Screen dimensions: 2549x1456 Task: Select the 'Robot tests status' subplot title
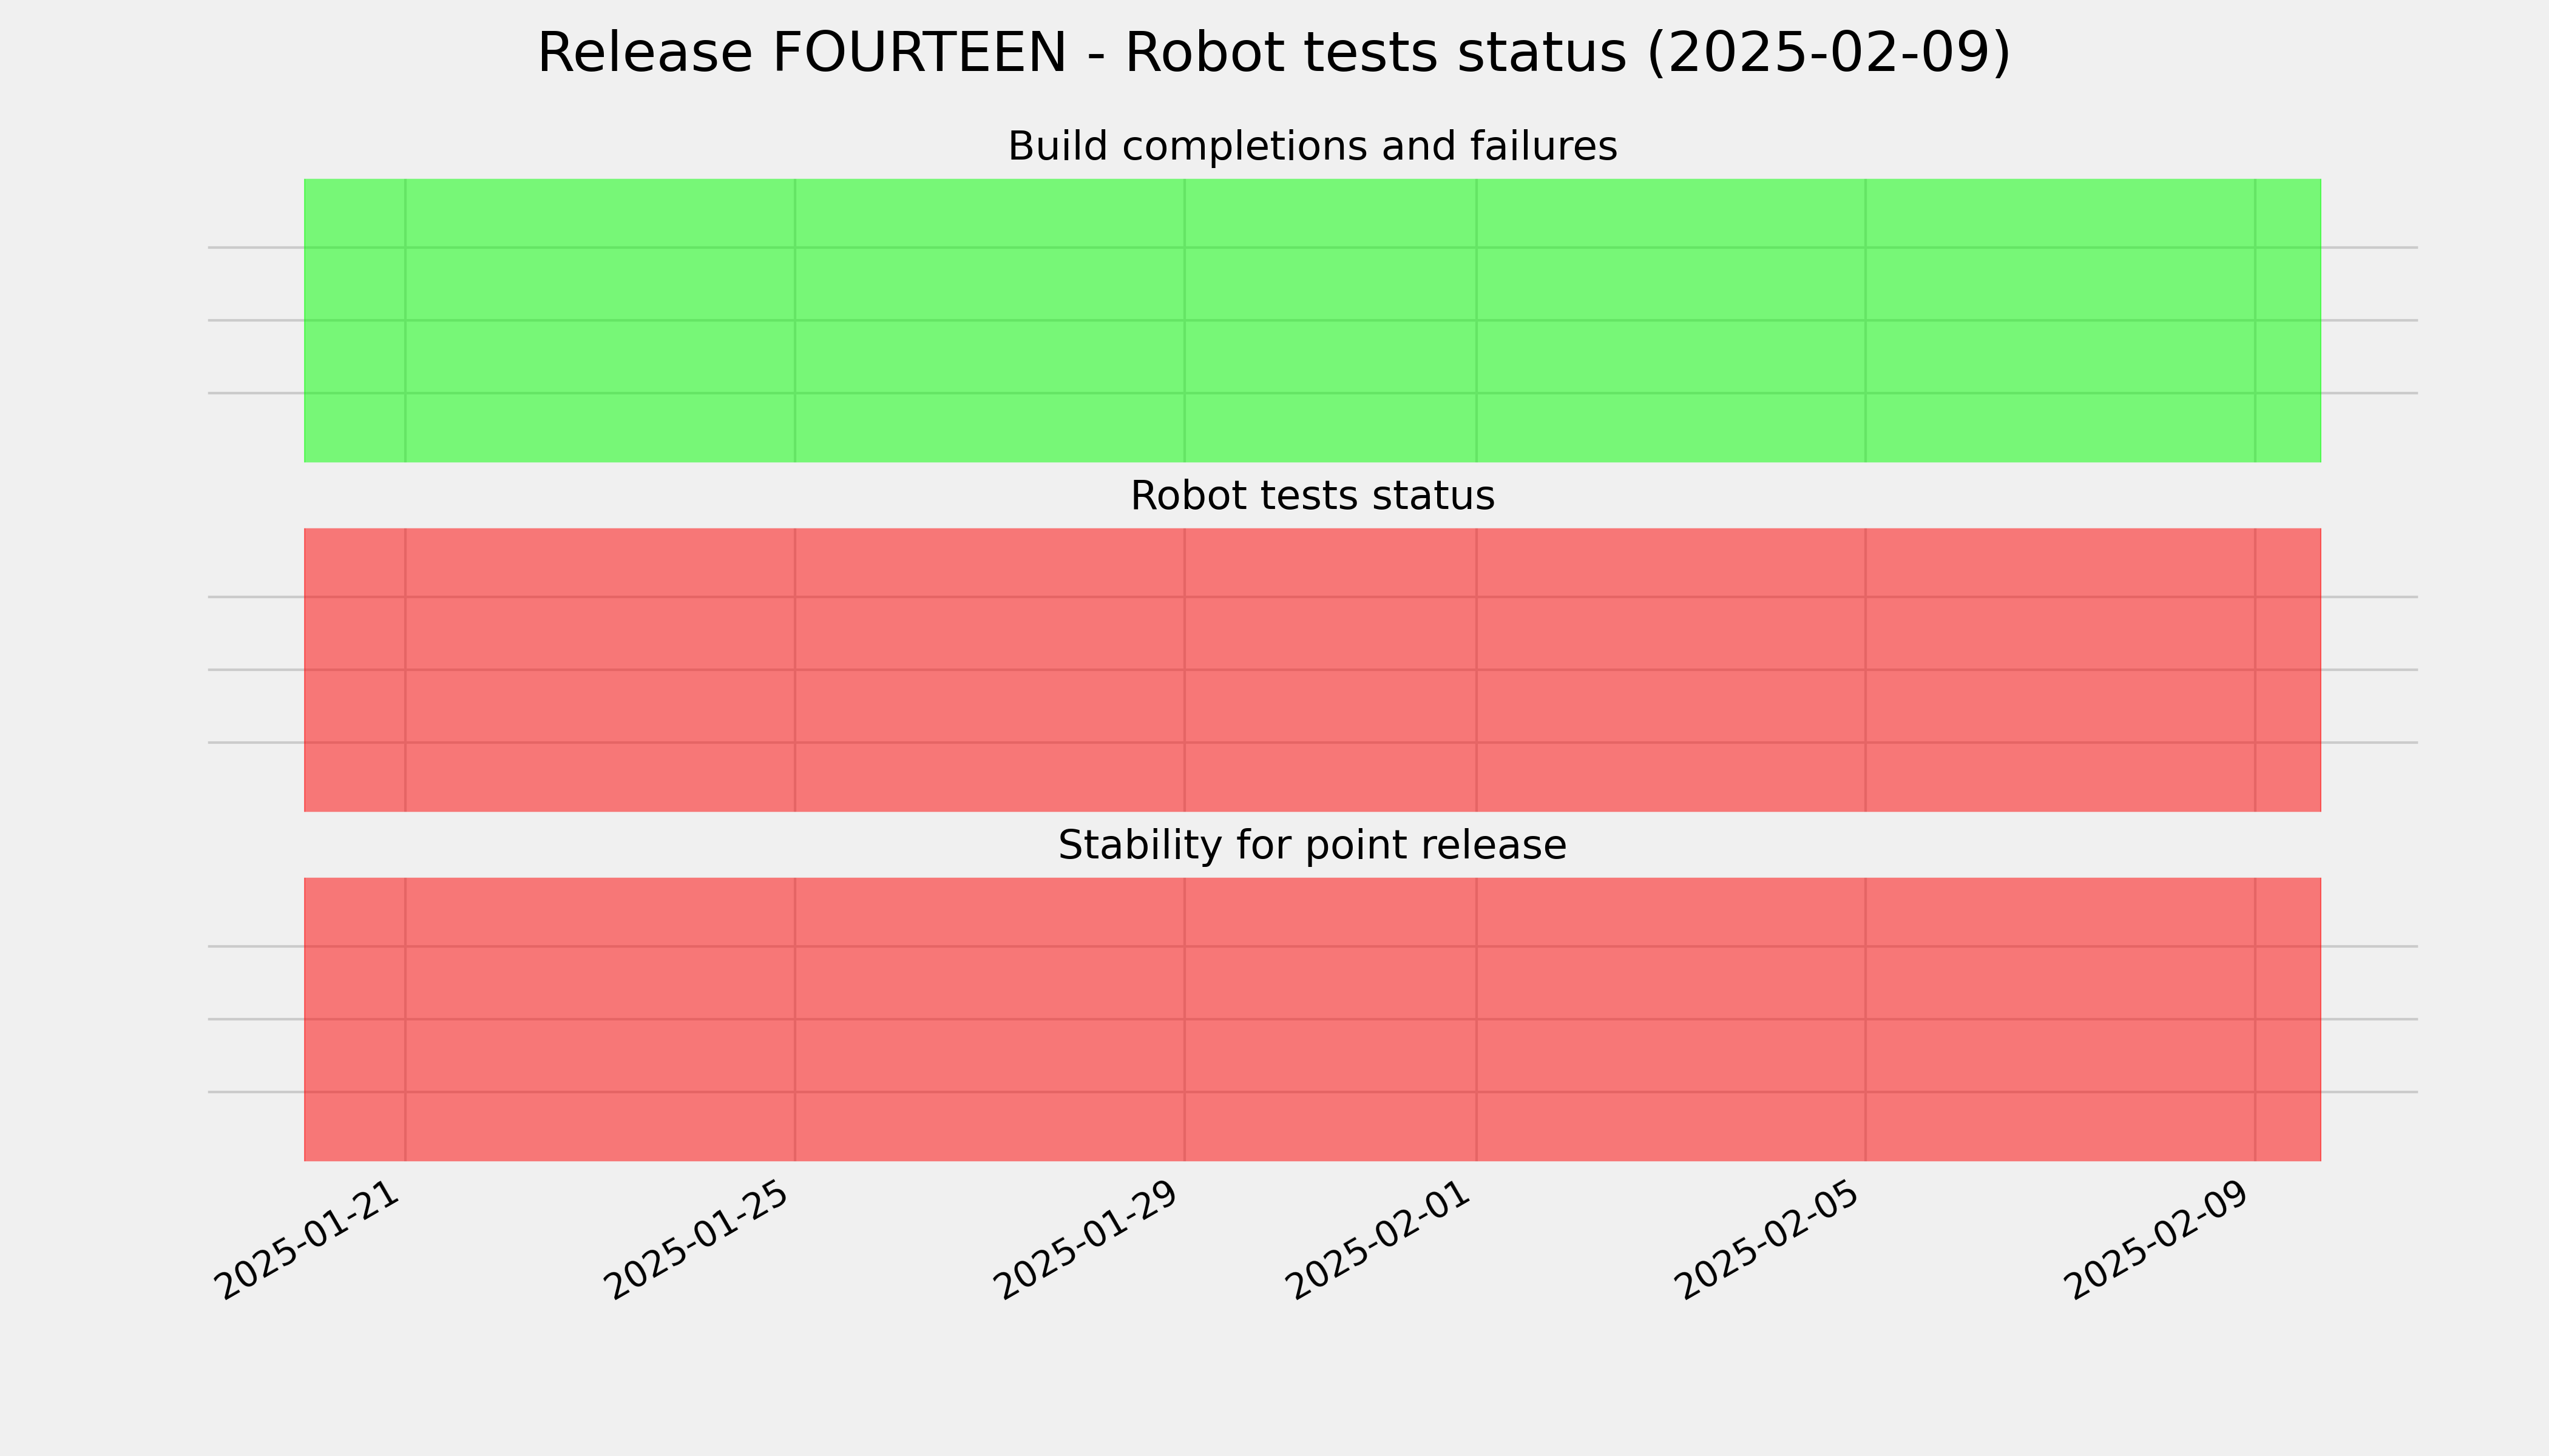[x=1312, y=496]
